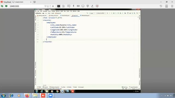Open the Navigate menu
This screenshot has height=98, width=175.
point(45,11)
